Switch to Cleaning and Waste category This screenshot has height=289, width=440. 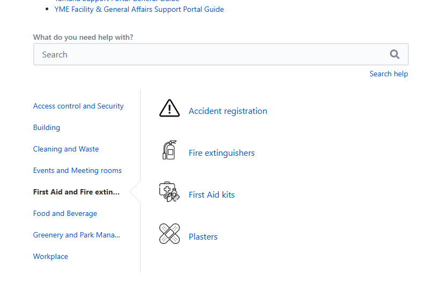point(66,149)
